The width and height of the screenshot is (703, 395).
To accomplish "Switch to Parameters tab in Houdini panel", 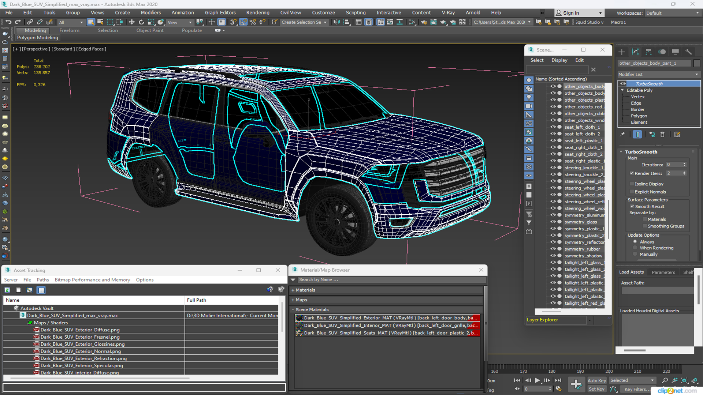I will (663, 272).
